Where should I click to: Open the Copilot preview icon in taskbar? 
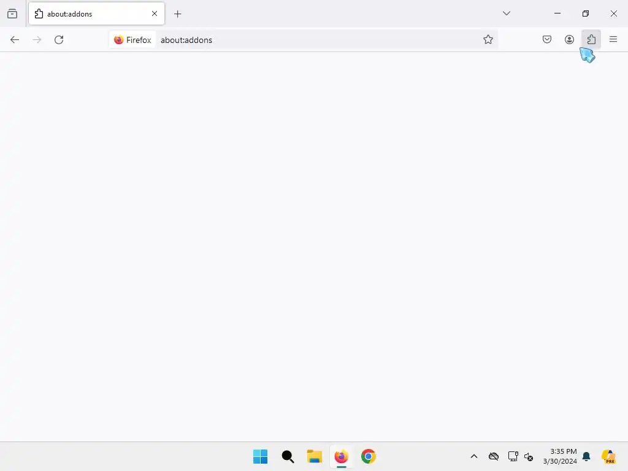[x=608, y=456]
